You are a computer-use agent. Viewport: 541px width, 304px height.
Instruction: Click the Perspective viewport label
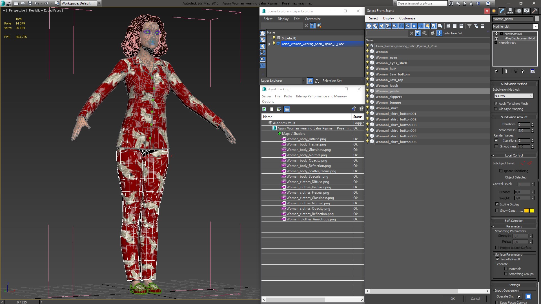point(17,10)
